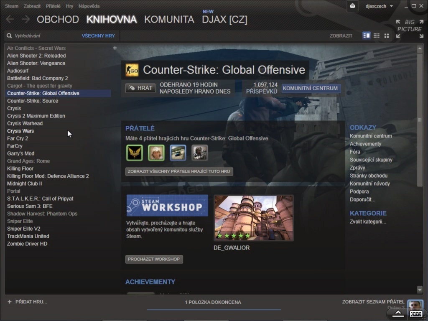Expand the Zvolit kategorii option
428x321 pixels.
point(368,222)
